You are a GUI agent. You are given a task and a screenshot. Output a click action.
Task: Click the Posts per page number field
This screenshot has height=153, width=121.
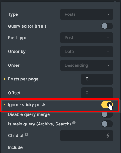pyautogui.click(x=97, y=79)
